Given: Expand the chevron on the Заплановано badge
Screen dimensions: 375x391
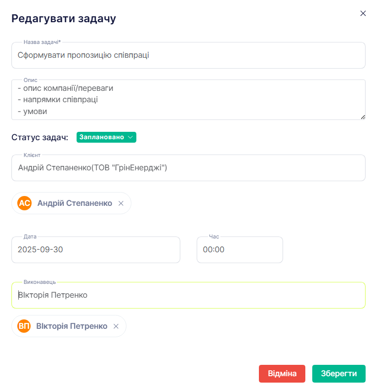Looking at the screenshot, I should coord(130,137).
